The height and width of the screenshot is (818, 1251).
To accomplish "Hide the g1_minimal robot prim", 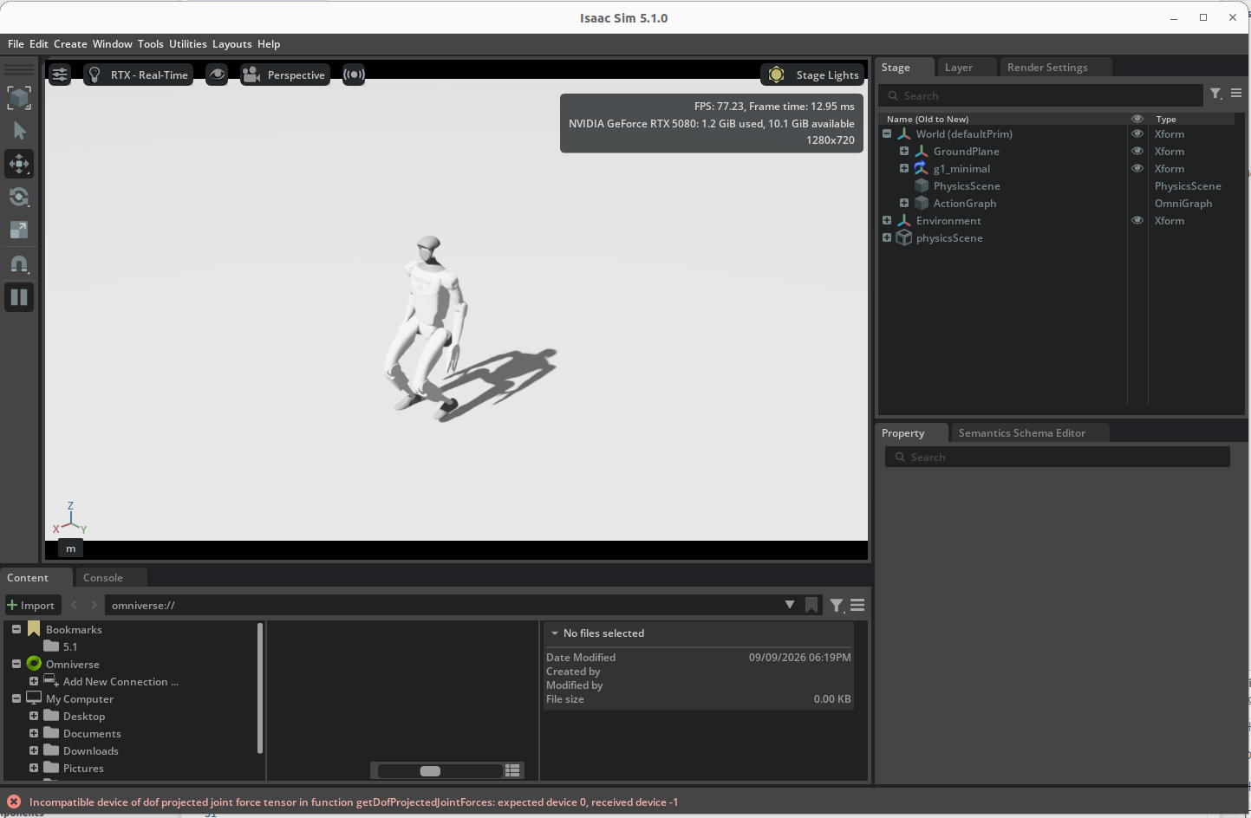I will click(1137, 168).
